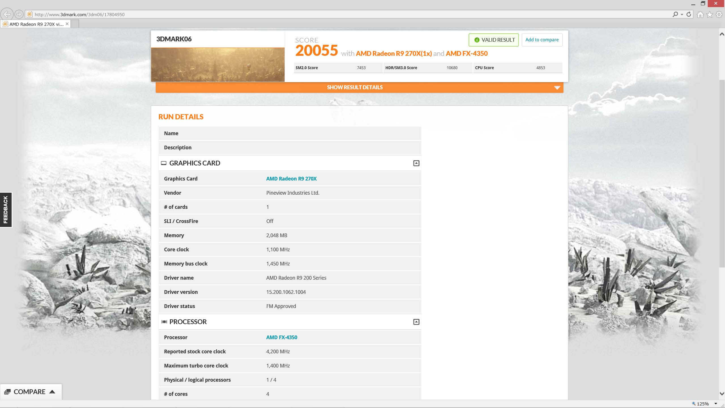
Task: Click the vertical scrollbar up arrow
Action: [x=722, y=34]
